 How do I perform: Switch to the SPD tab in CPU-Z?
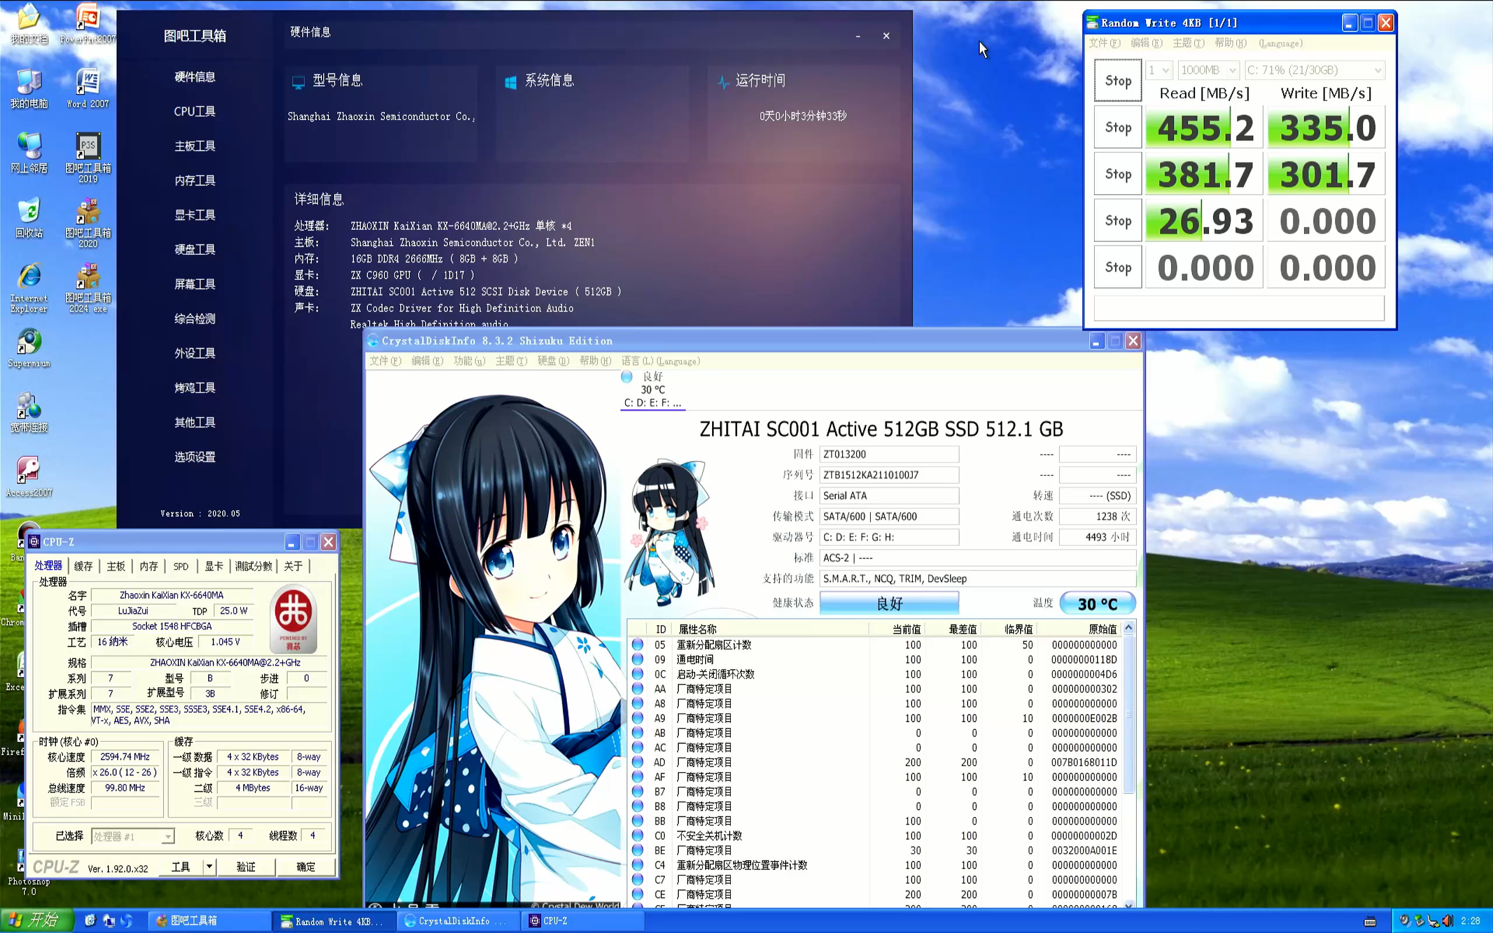pos(181,566)
